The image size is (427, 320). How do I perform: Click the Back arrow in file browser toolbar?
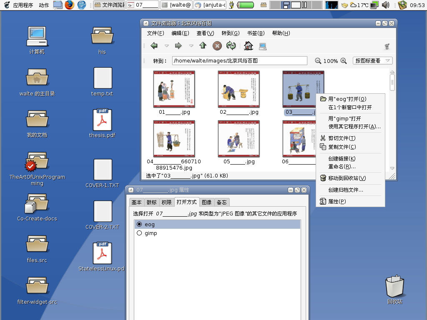pos(154,46)
